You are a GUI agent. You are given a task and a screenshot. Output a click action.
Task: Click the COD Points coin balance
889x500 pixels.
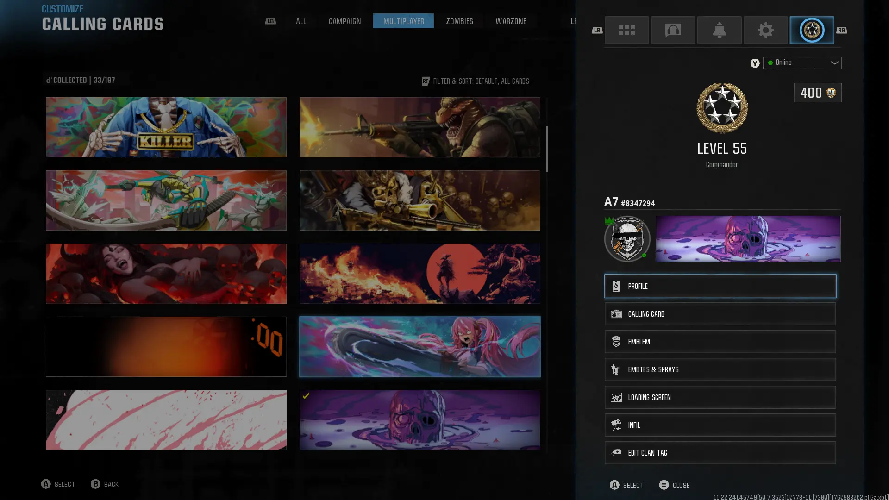818,93
